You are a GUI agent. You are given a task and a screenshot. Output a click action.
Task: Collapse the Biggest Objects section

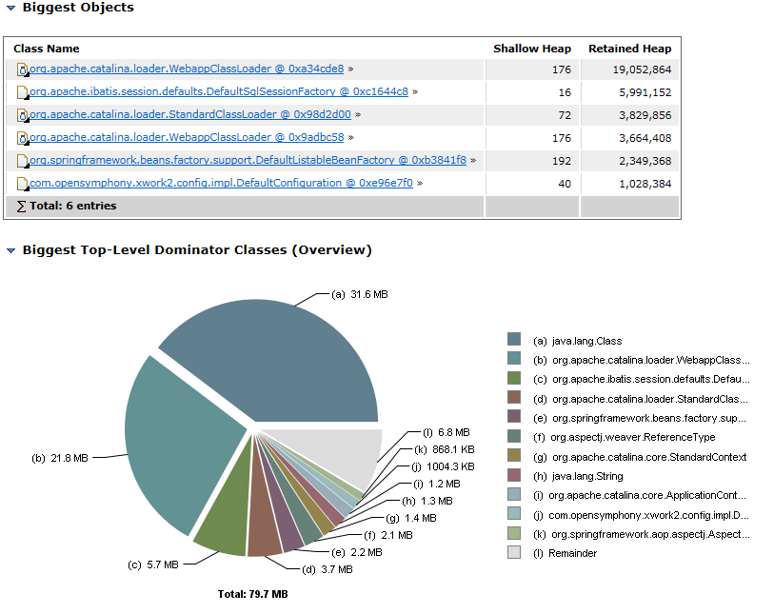coord(11,9)
